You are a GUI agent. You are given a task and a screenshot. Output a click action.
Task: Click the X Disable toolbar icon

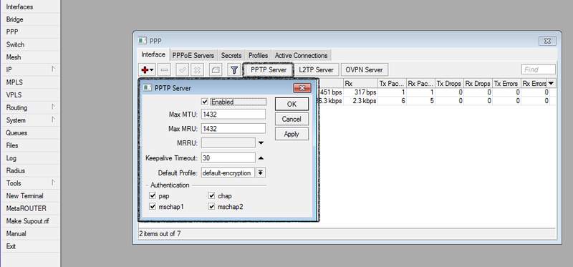[198, 69]
